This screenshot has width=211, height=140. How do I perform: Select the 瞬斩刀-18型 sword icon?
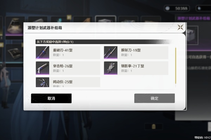click(111, 52)
